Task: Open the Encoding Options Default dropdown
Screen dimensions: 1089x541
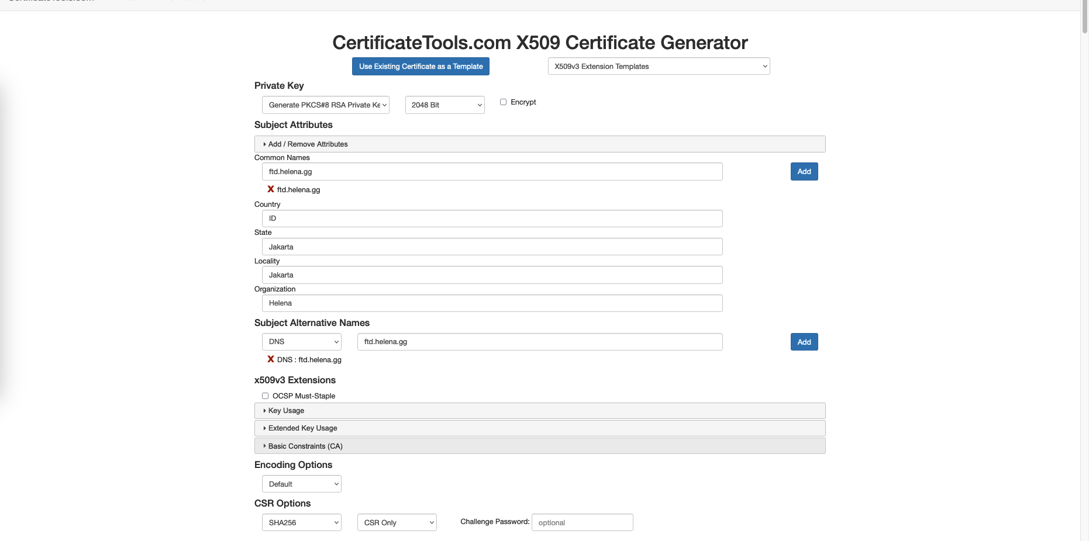Action: [301, 484]
